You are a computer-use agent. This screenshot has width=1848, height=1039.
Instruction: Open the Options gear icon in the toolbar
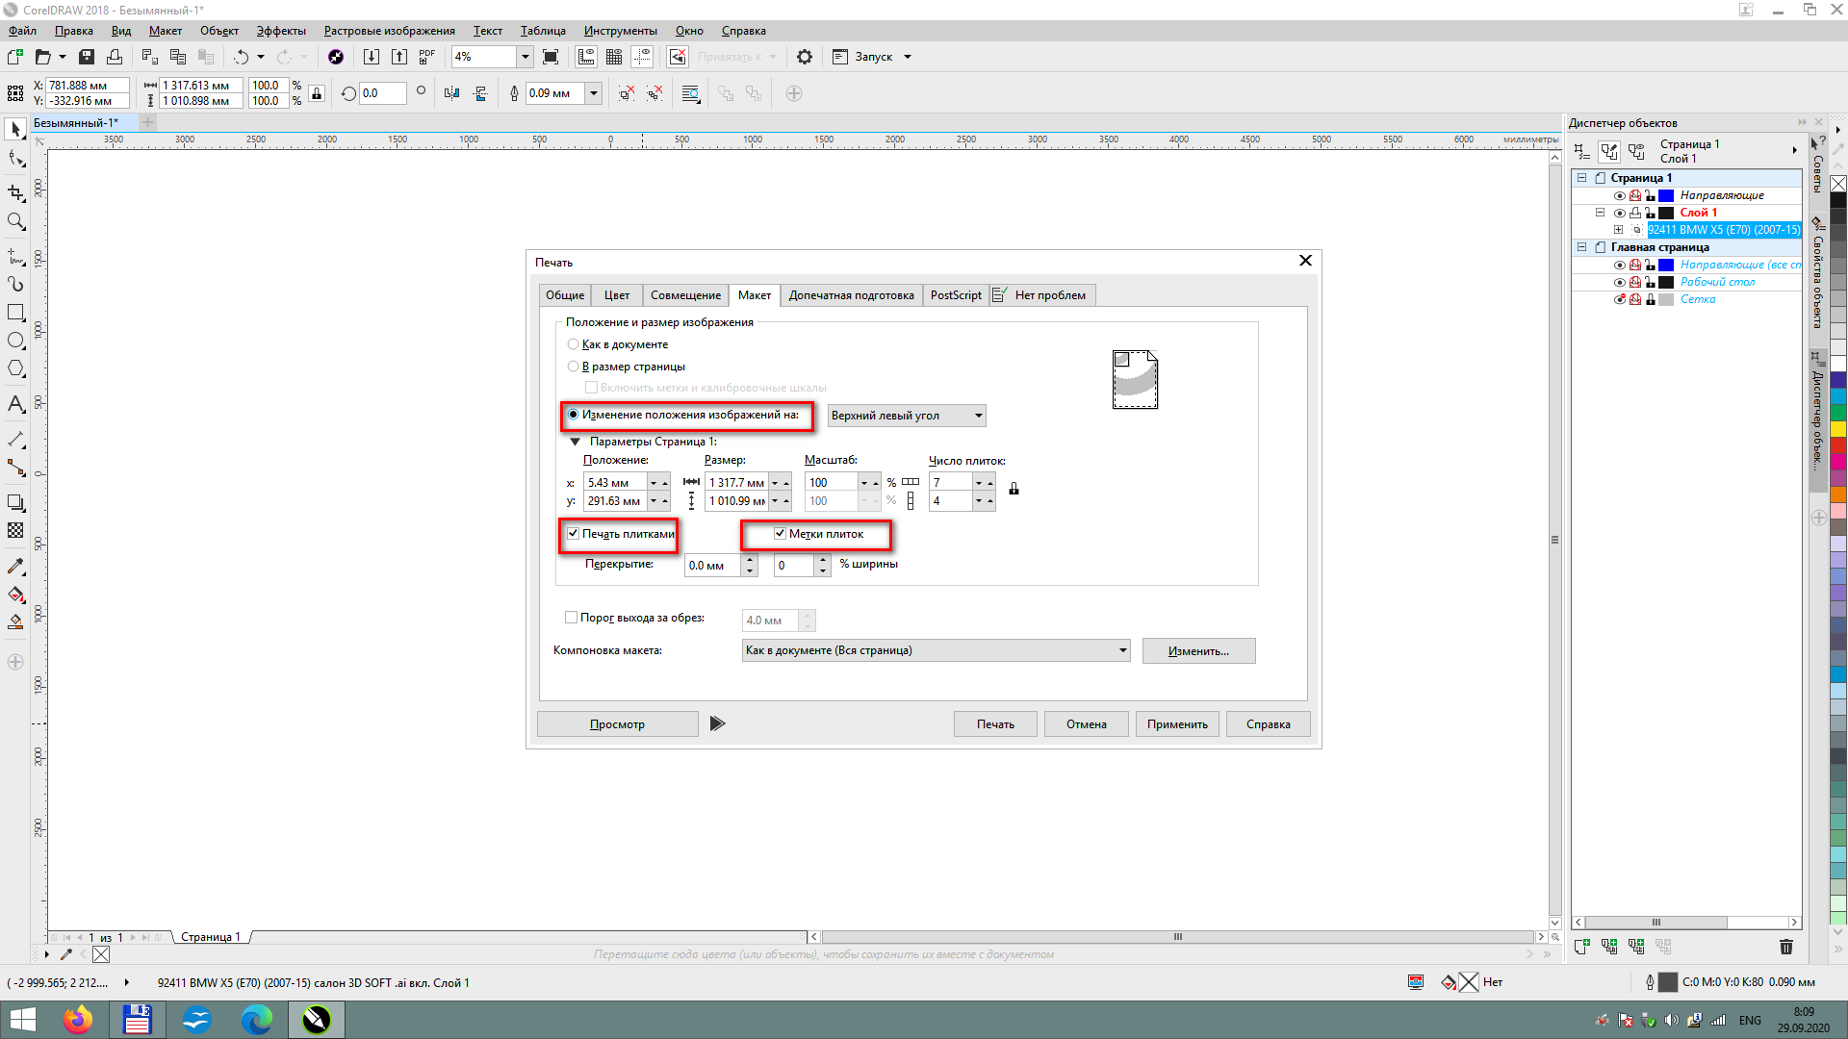coord(805,57)
